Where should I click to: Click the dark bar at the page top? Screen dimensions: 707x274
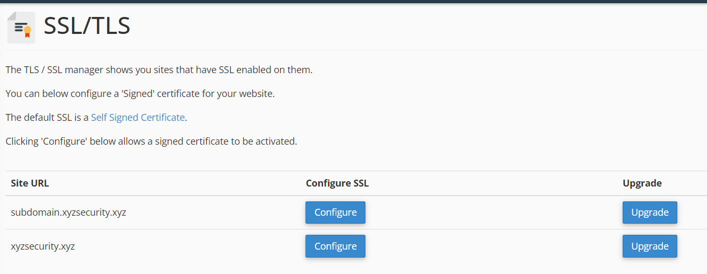(x=353, y=2)
